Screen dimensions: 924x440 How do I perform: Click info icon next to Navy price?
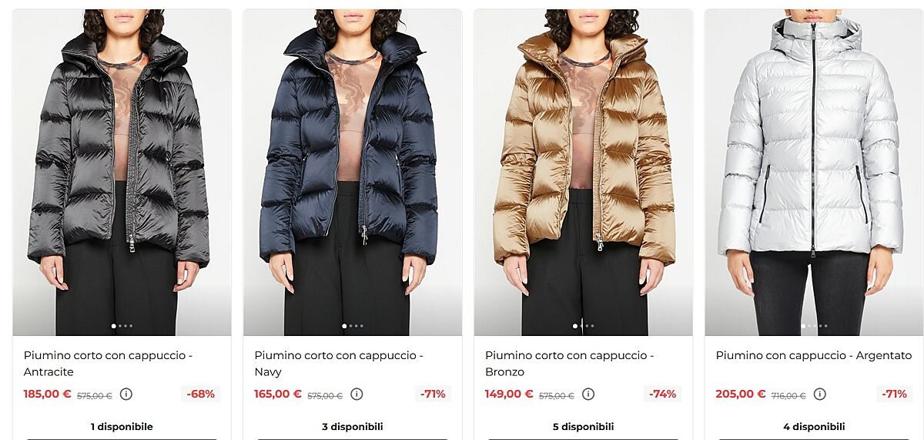(357, 395)
